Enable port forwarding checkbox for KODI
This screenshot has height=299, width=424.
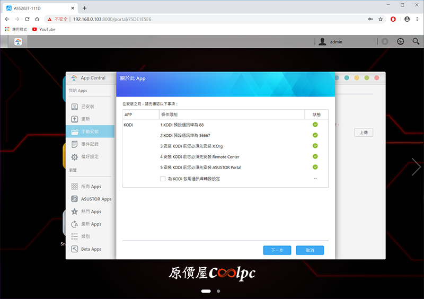pyautogui.click(x=163, y=179)
